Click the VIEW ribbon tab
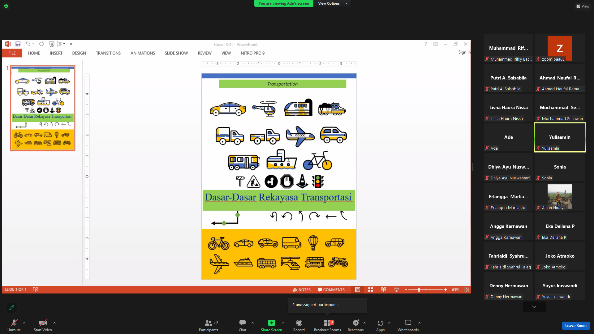Screen dimensions: 594x334 (x=226, y=53)
